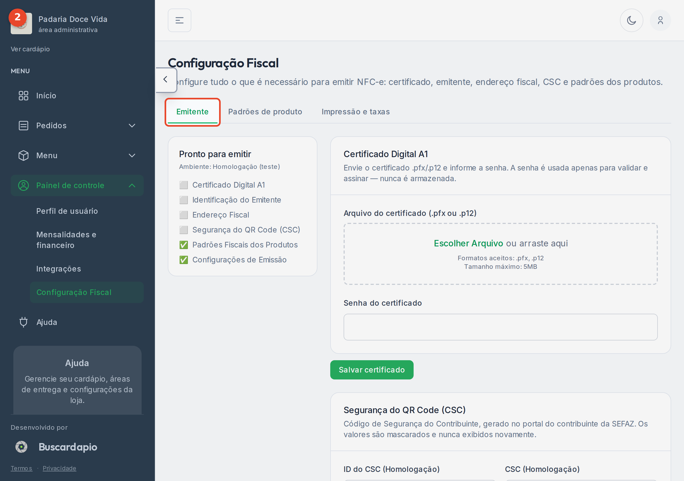This screenshot has height=481, width=684.
Task: Click the Menu box icon
Action: (23, 156)
